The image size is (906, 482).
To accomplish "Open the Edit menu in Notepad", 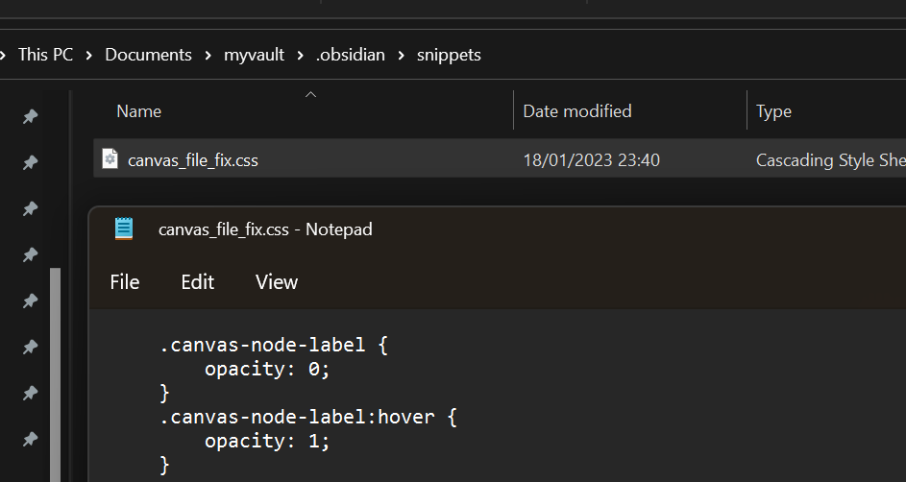I will 197,282.
